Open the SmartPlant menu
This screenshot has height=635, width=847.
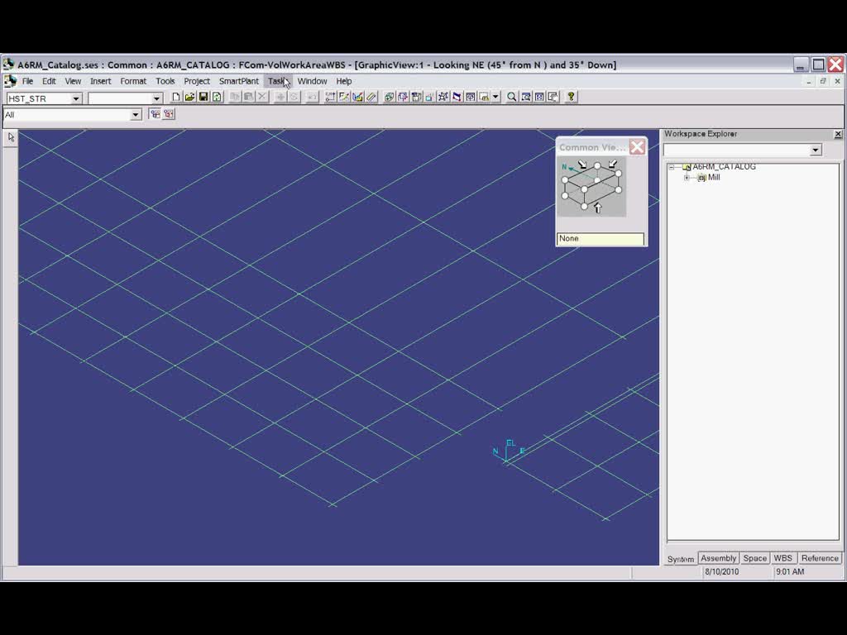[x=239, y=81]
